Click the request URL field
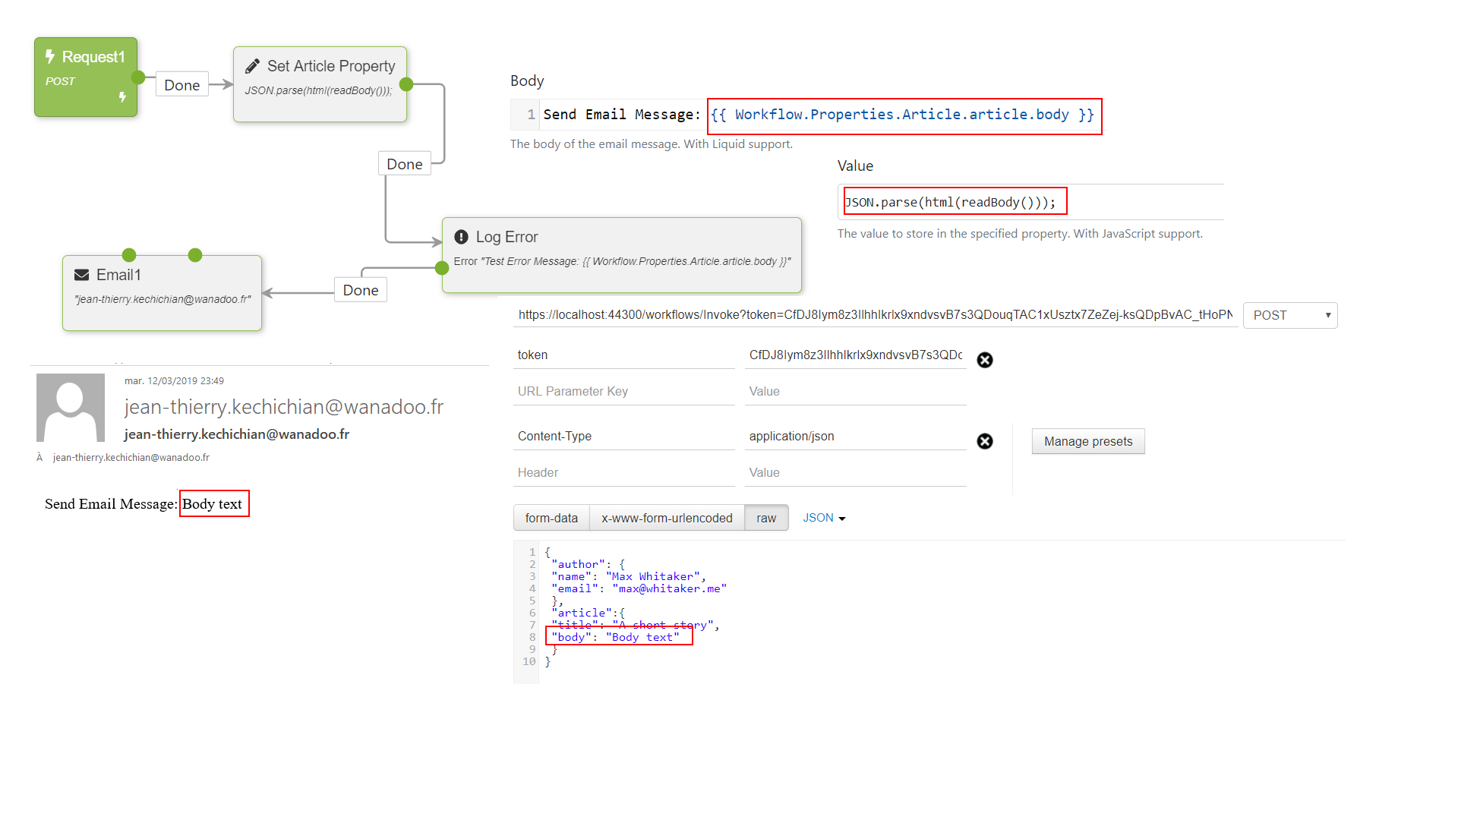The width and height of the screenshot is (1458, 820). (873, 315)
